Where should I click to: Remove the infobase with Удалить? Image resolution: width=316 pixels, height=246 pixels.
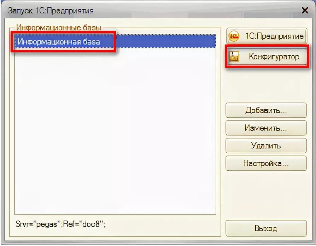point(266,146)
